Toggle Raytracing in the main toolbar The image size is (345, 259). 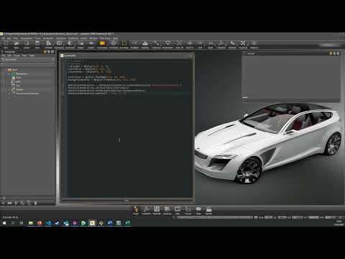point(59,43)
